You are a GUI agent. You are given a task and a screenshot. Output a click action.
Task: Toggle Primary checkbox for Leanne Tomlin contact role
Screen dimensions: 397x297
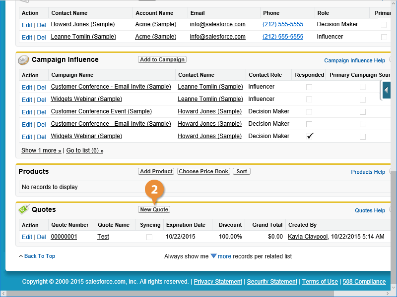tap(384, 37)
